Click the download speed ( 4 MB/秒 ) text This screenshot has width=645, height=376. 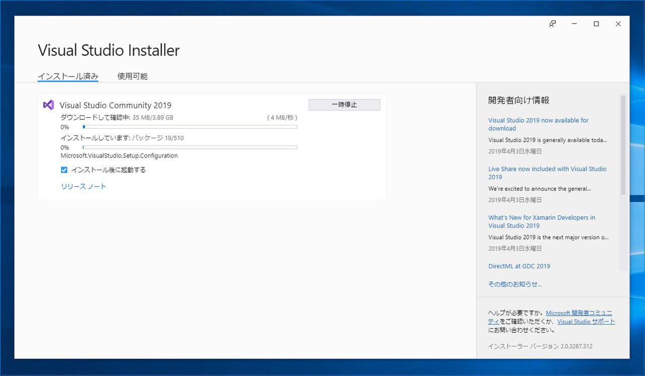click(282, 118)
